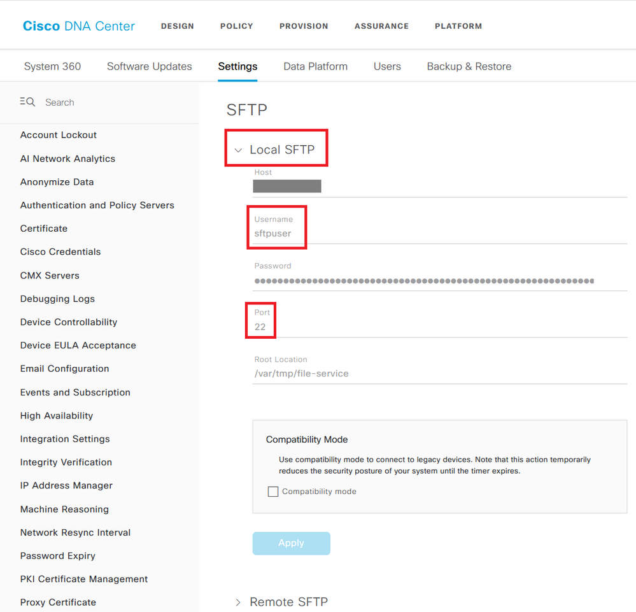Open the Design menu
The image size is (636, 612).
click(177, 26)
